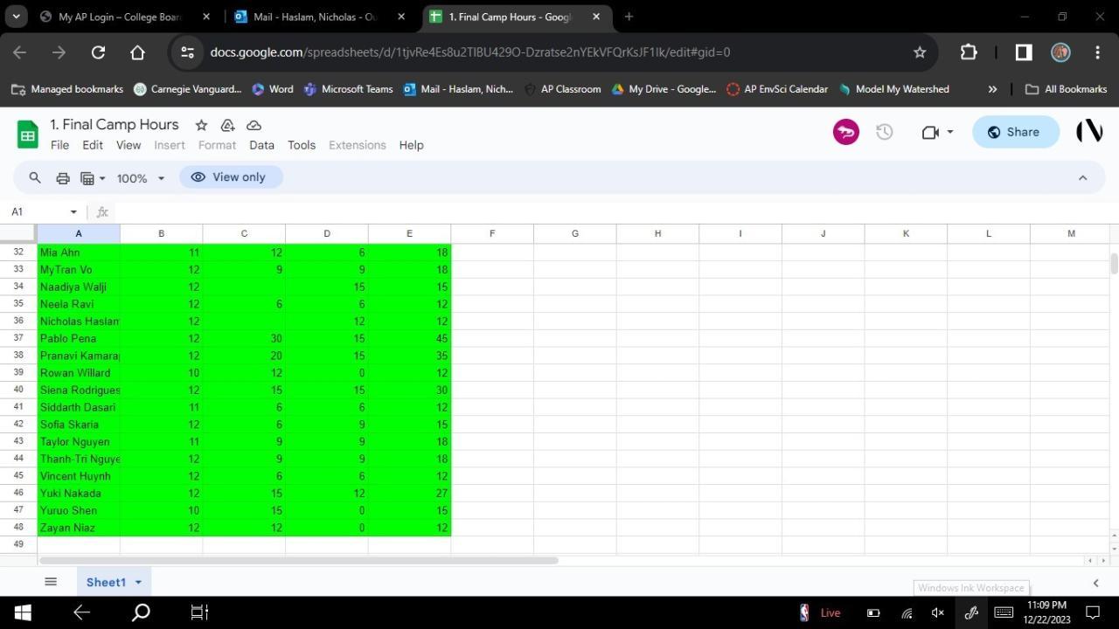Viewport: 1119px width, 629px height.
Task: Open Chrome profile avatar
Action: coord(1060,52)
